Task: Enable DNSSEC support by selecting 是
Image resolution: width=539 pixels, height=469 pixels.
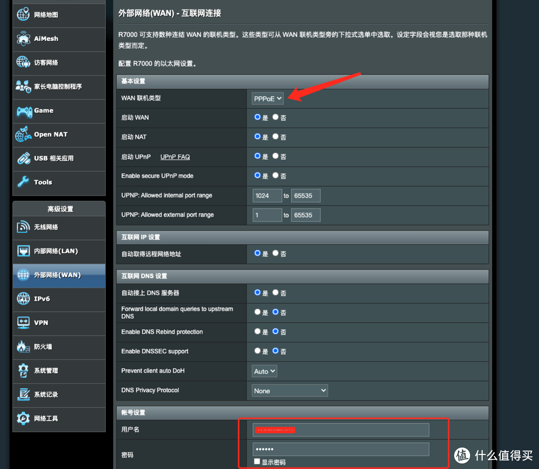Action: pos(258,351)
